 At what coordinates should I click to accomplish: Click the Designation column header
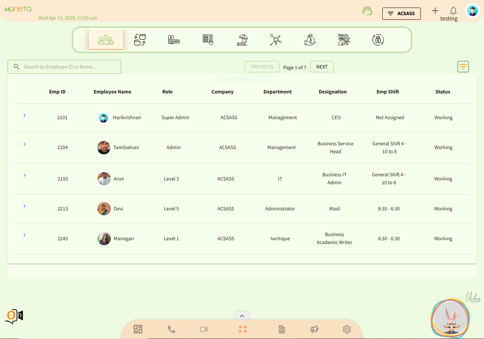coord(333,92)
